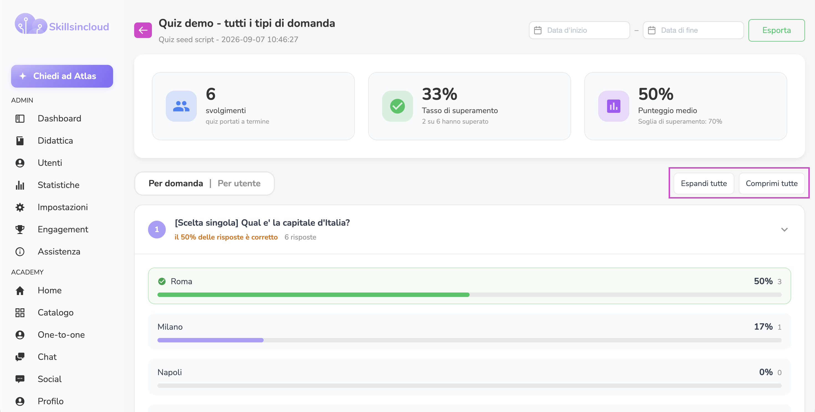Open Profilo user icon
815x412 pixels.
click(20, 401)
